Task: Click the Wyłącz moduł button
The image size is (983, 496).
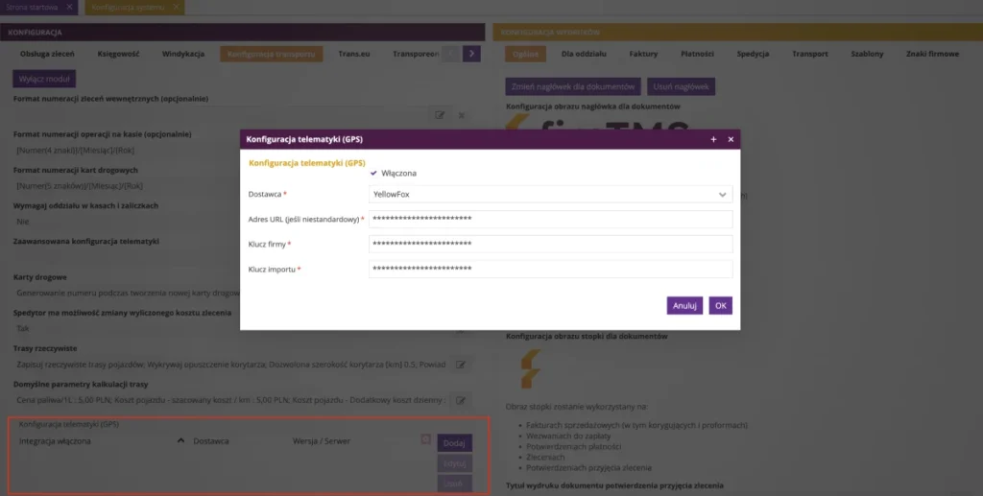Action: click(44, 79)
